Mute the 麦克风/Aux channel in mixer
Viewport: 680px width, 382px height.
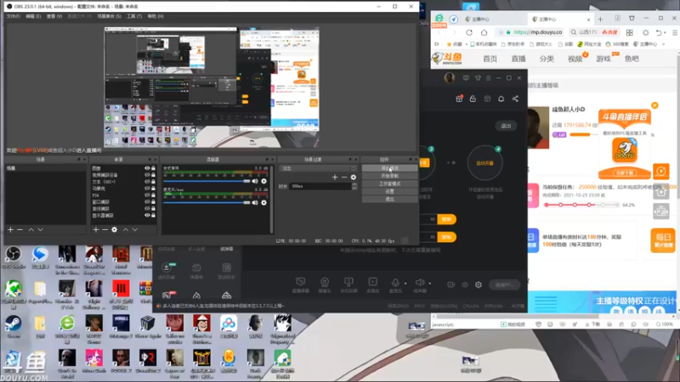255,203
